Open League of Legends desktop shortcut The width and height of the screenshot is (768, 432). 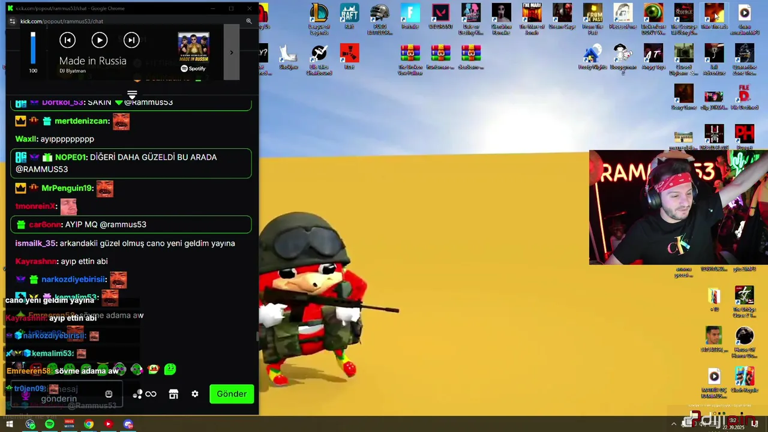(319, 19)
